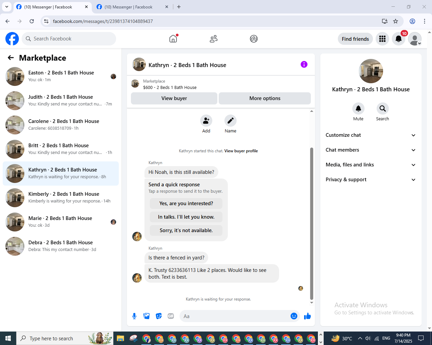Click the back arrow beside Marketplace
The width and height of the screenshot is (432, 345).
pyautogui.click(x=11, y=58)
